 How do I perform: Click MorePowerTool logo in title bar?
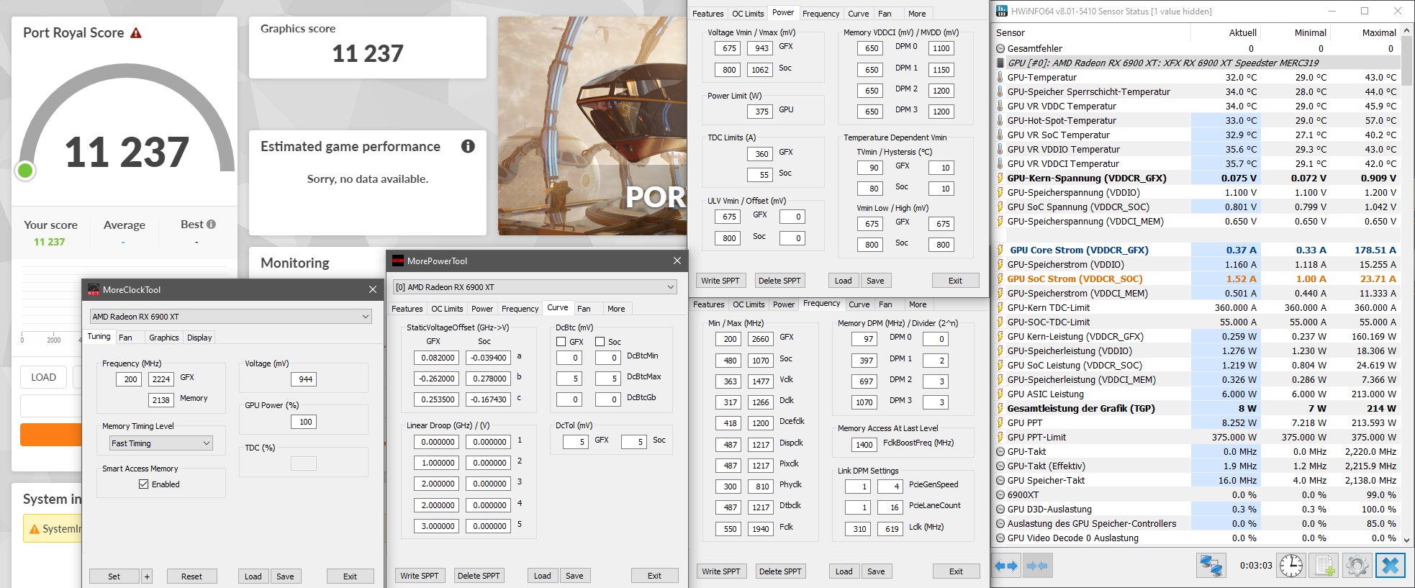397,261
